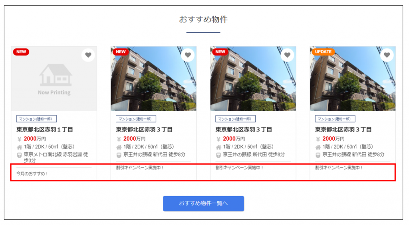
Task: Toggle heart on second property card
Action: pos(188,55)
